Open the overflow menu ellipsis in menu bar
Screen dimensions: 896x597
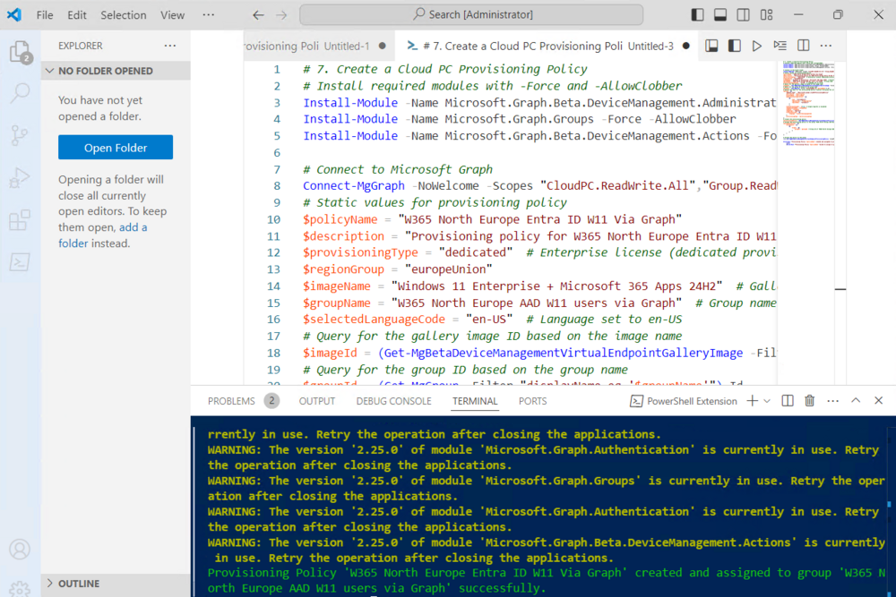pyautogui.click(x=209, y=15)
